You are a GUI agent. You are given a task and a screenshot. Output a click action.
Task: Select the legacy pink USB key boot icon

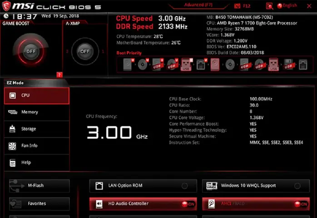click(x=273, y=64)
